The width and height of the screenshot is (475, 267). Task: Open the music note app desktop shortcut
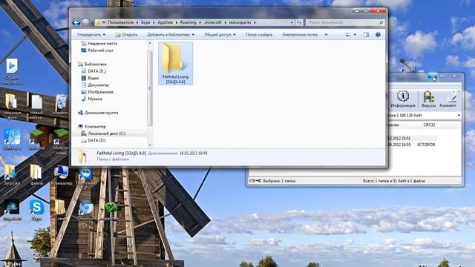[12, 139]
